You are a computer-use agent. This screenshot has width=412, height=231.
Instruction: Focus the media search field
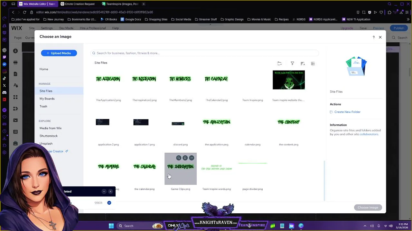click(205, 53)
